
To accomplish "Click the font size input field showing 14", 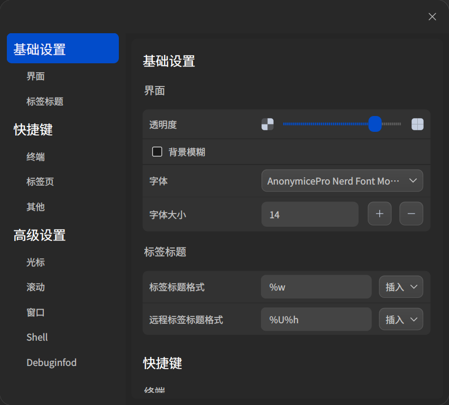I will click(x=310, y=214).
